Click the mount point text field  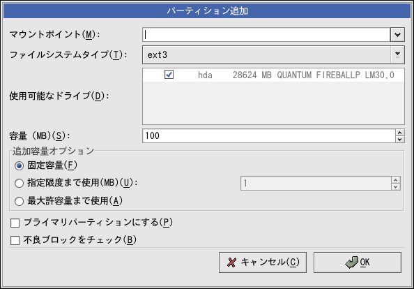point(266,35)
